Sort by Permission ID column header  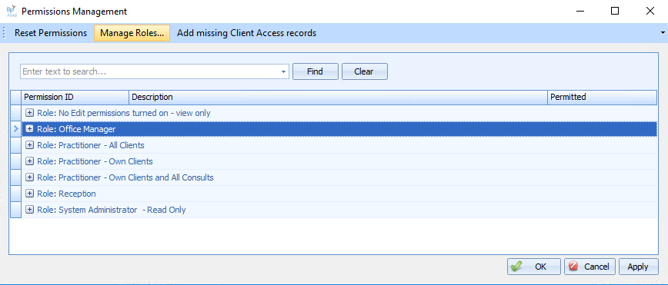(75, 97)
